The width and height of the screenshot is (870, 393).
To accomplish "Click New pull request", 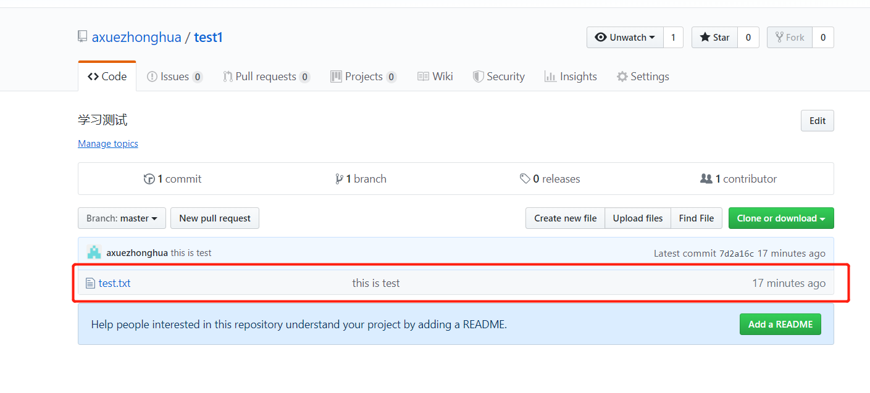I will (x=215, y=218).
